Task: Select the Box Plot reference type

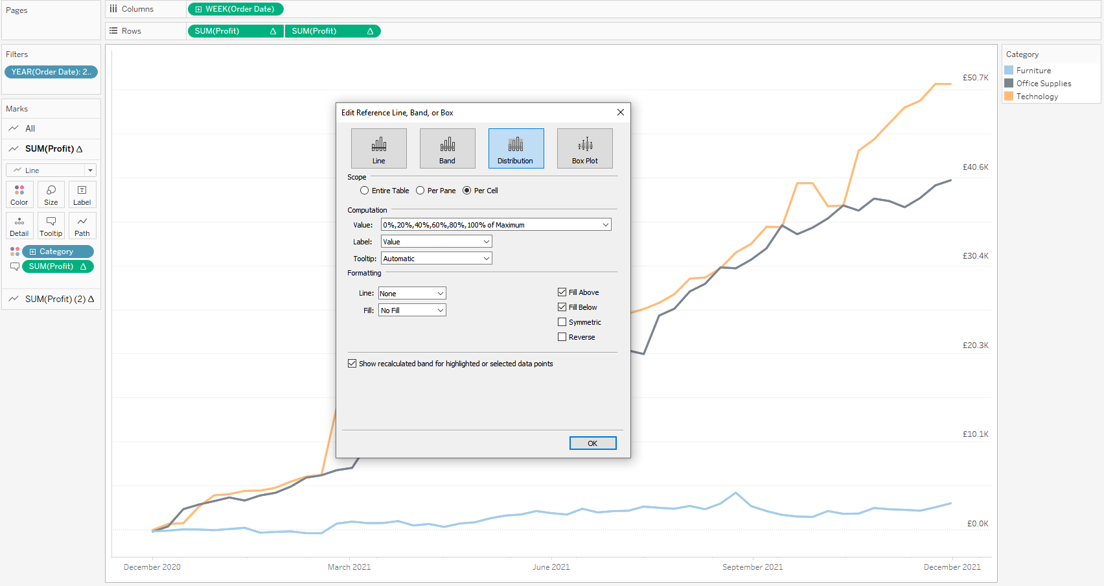Action: tap(584, 148)
